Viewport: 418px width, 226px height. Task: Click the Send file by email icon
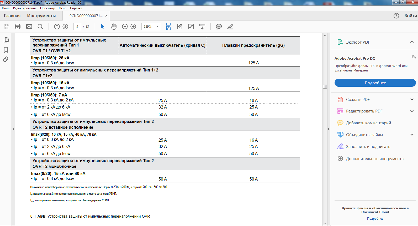[x=29, y=27]
